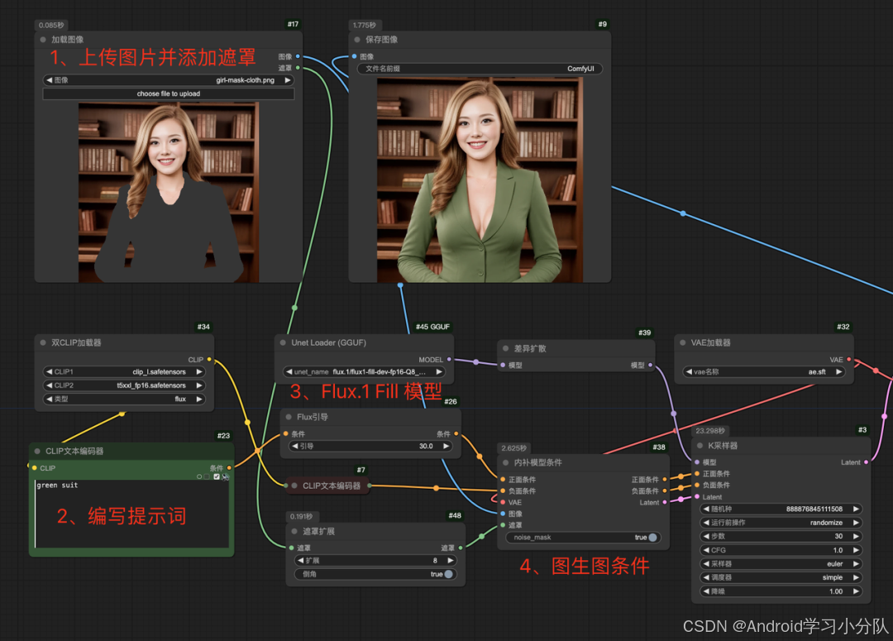Click the green suit prompt text box
Image resolution: width=893 pixels, height=641 pixels.
pos(132,514)
